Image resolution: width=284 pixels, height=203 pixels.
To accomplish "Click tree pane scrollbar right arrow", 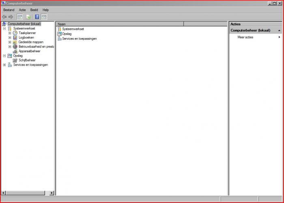I will (x=52, y=193).
